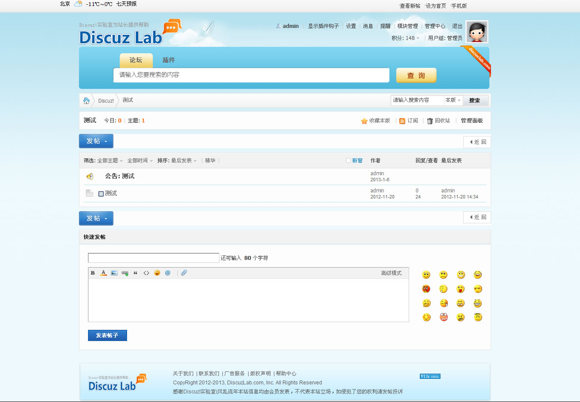Screen dimensions: 580x402
Task: Filter threads by 精华
Action: tap(210, 161)
